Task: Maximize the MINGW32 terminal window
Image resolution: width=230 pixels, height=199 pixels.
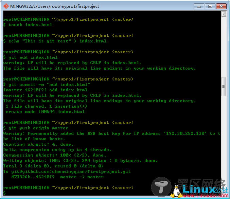Action: pos(210,6)
